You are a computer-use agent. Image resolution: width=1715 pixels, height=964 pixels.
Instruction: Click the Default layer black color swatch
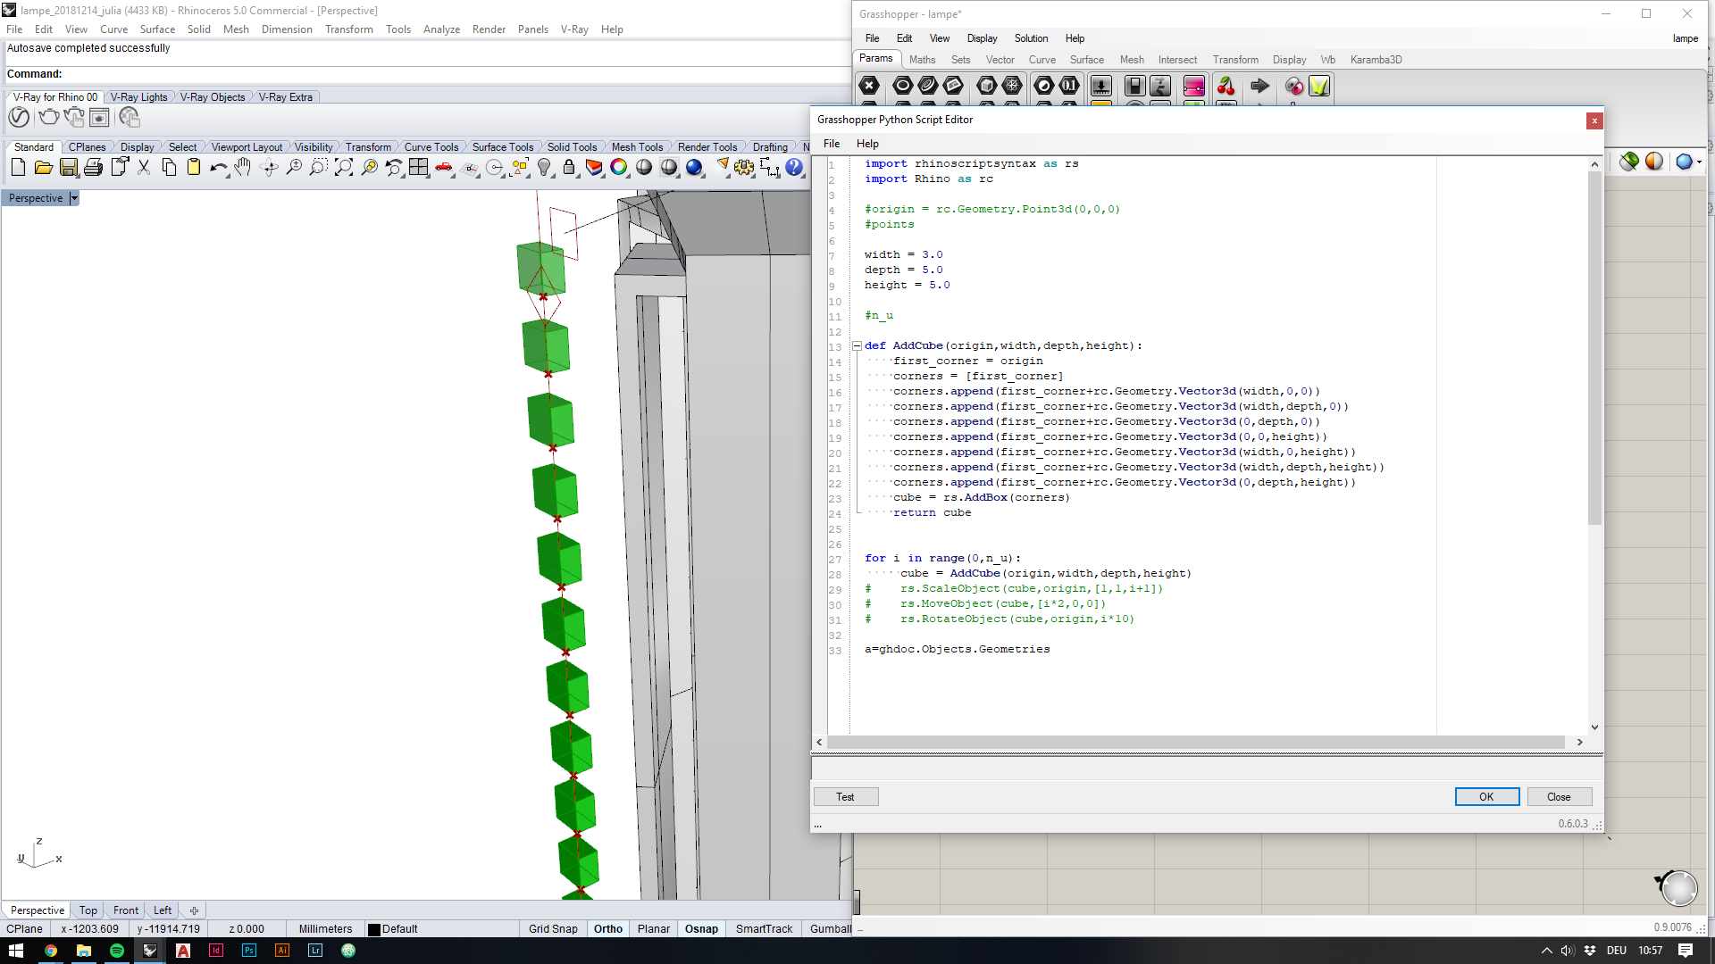[x=374, y=929]
